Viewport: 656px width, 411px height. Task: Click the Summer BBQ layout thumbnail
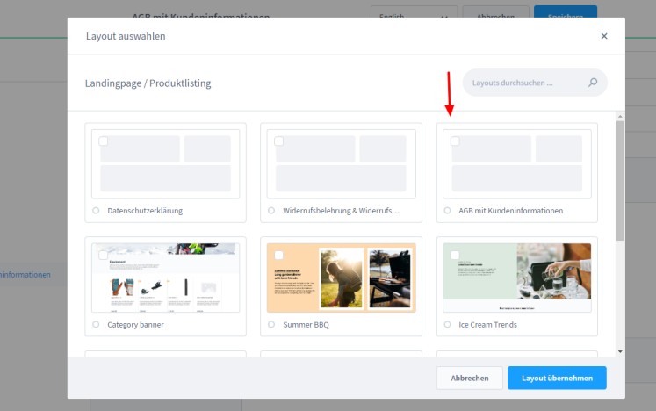(341, 278)
